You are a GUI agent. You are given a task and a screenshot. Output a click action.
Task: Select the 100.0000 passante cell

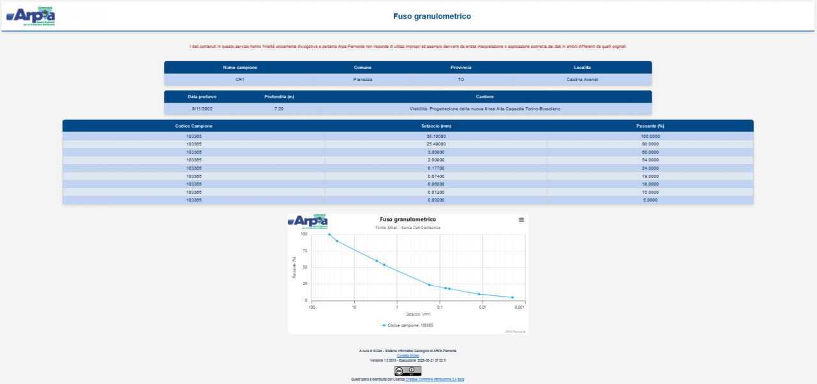[x=650, y=136]
